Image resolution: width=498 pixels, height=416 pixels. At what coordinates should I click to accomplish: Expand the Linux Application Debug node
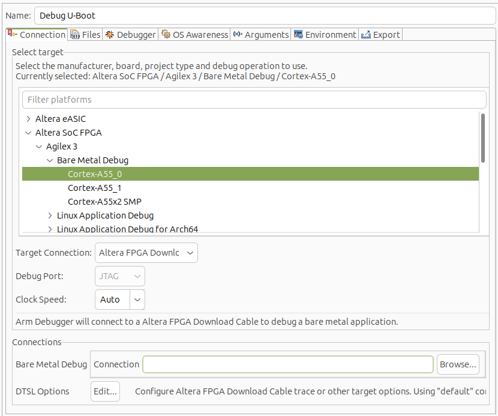click(x=50, y=216)
